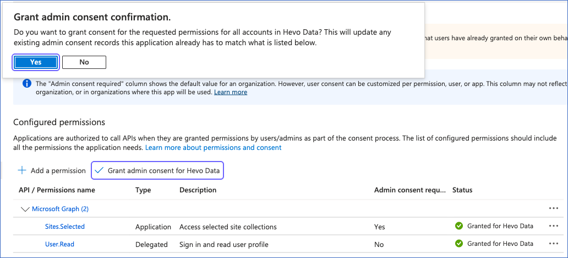Click the Status column header
Viewport: 568px width, 258px height.
pos(462,190)
